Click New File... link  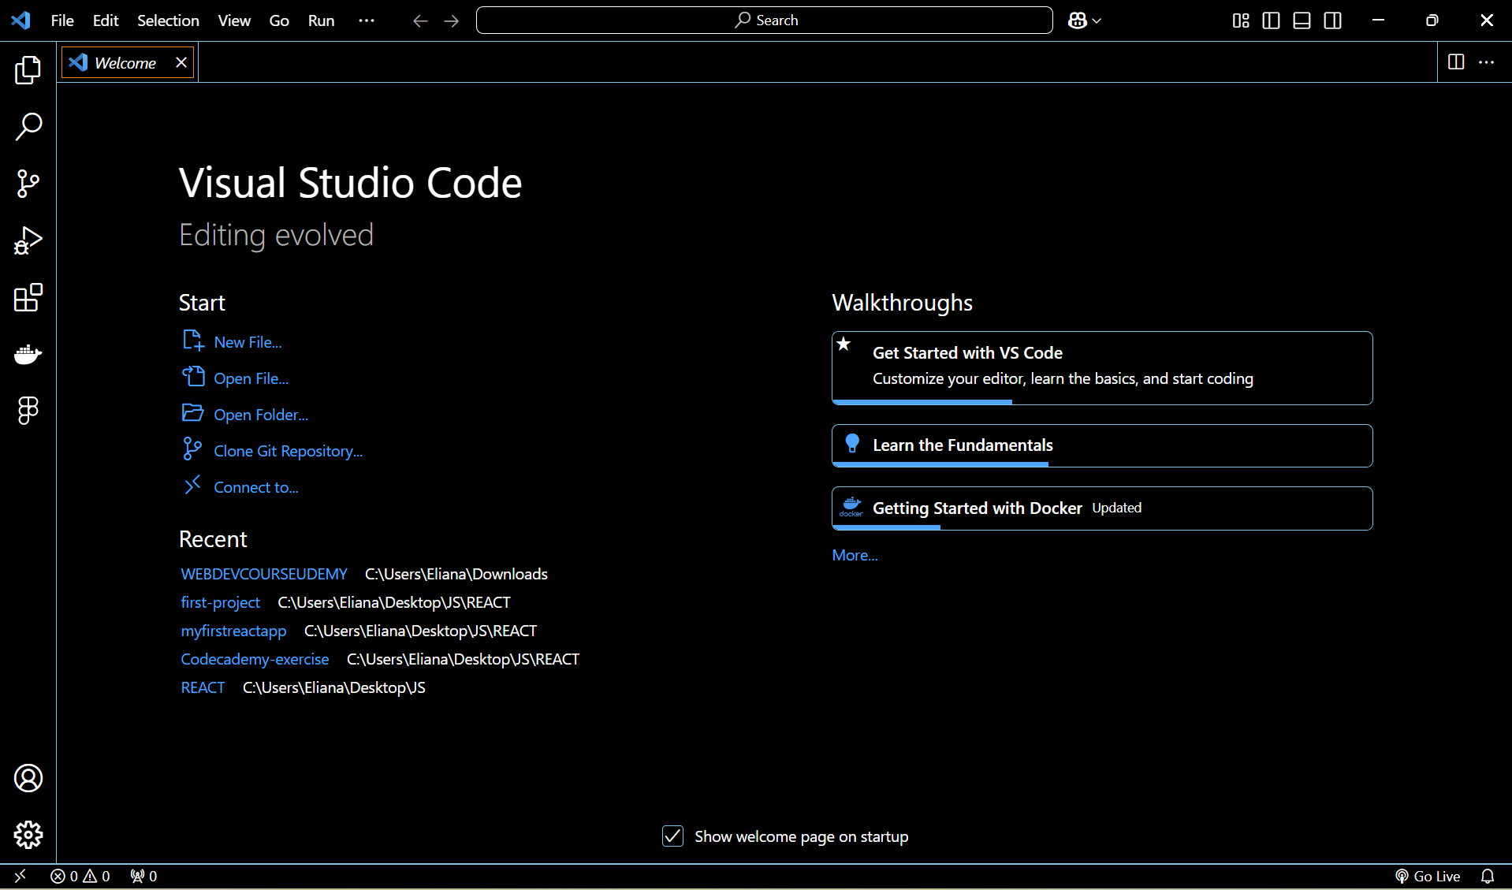tap(248, 342)
